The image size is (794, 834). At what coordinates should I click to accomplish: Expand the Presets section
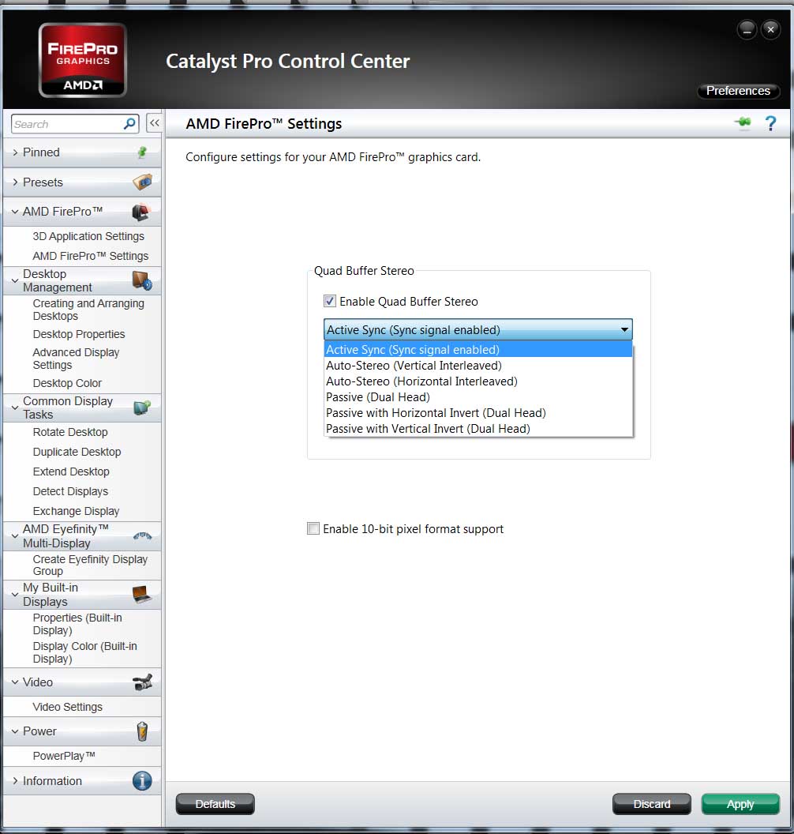point(15,182)
